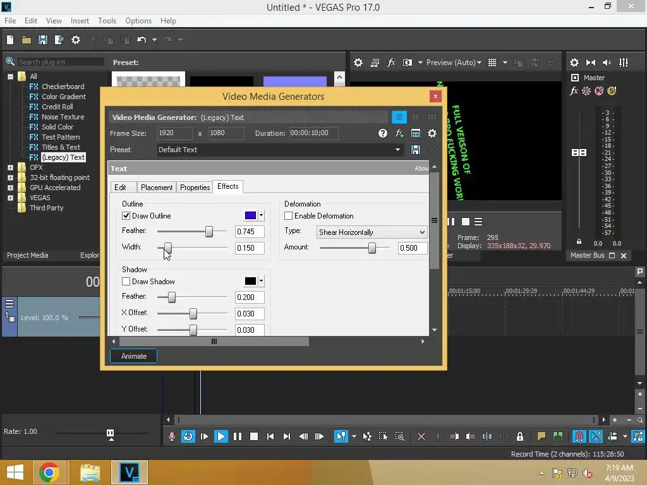Click the Master FX icon below Master label
This screenshot has height=485, width=647.
[574, 91]
